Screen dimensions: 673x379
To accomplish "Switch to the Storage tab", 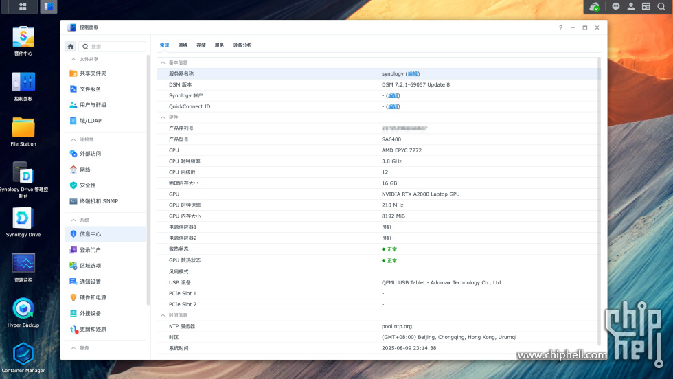I will click(x=201, y=45).
